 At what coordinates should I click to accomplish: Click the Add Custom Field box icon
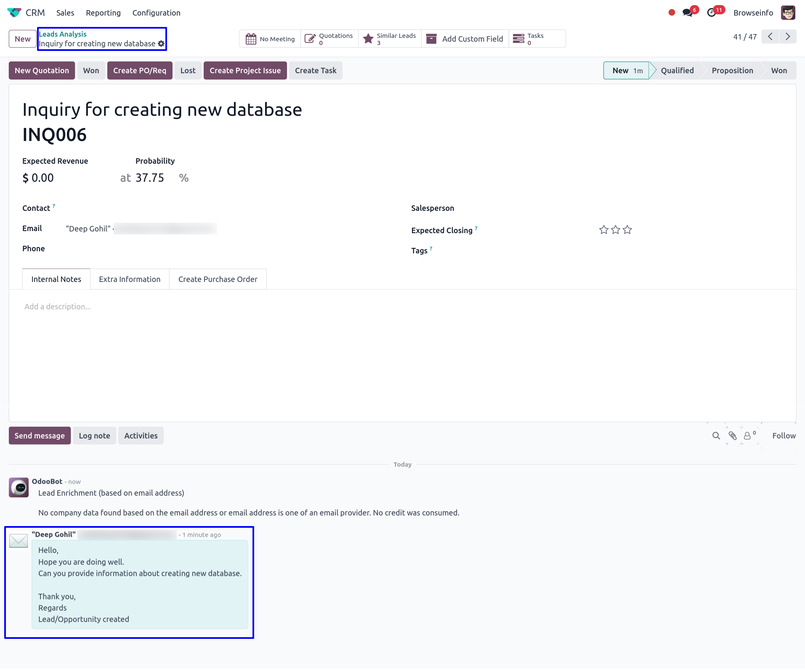[431, 39]
